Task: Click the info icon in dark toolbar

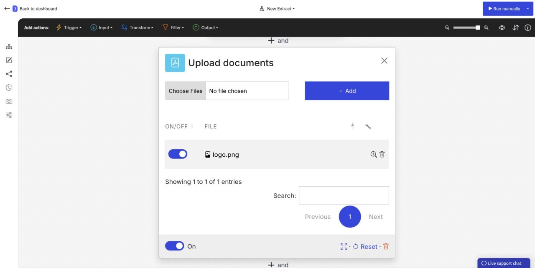Action: click(x=528, y=28)
